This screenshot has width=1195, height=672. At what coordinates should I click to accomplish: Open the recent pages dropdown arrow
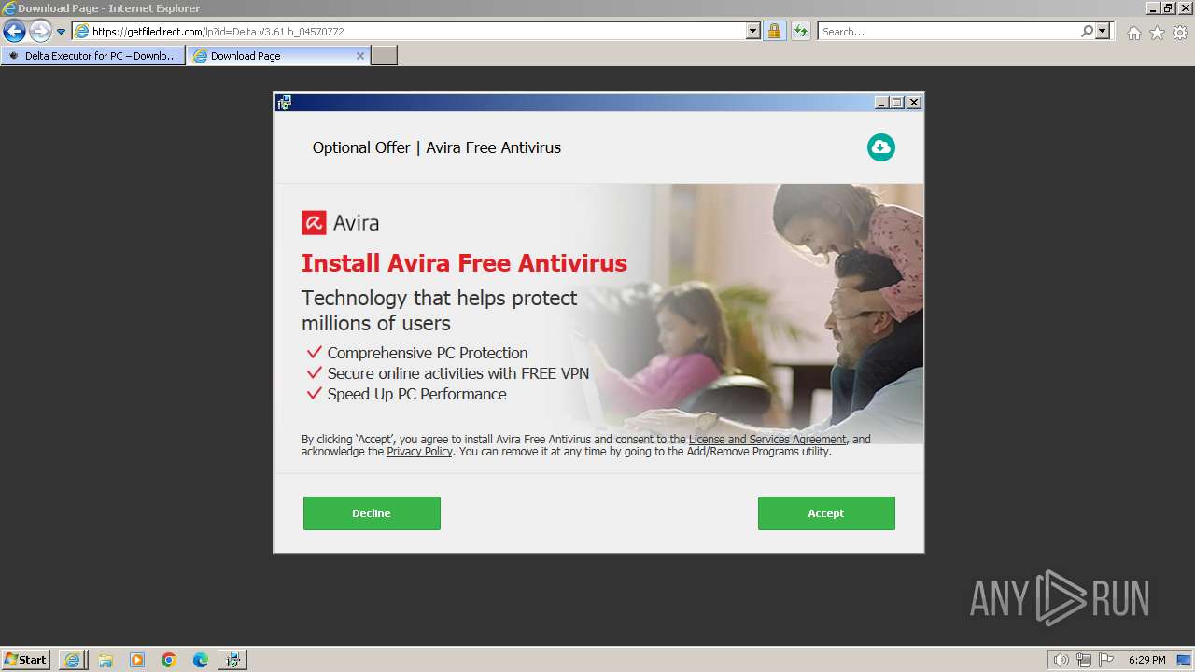61,32
